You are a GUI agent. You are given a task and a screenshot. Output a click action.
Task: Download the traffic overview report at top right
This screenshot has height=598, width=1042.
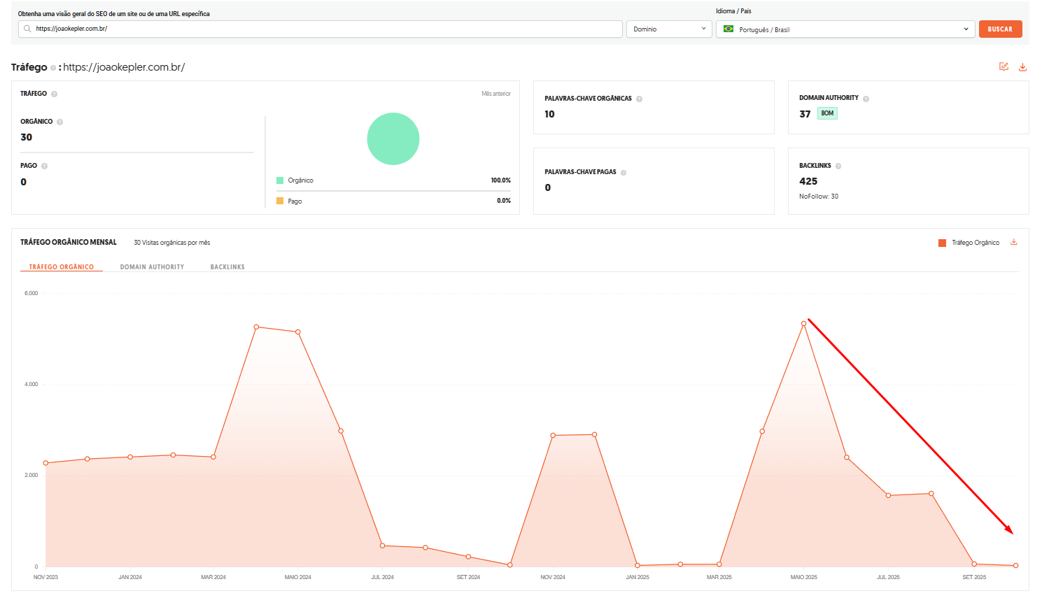[1022, 67]
